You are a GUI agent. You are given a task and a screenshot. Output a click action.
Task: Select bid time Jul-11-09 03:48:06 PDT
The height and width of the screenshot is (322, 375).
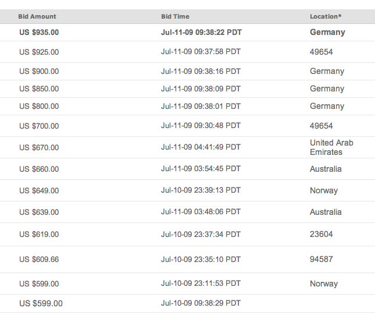tap(201, 213)
